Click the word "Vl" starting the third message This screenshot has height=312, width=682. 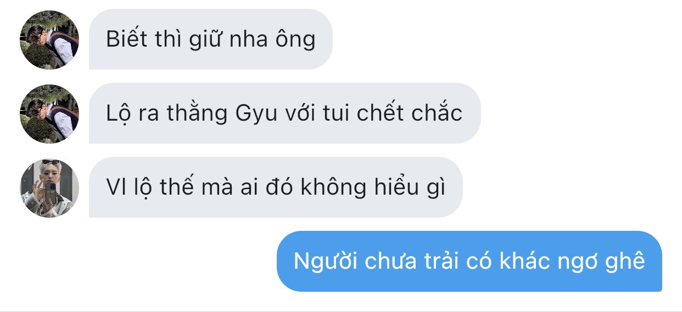pyautogui.click(x=113, y=188)
